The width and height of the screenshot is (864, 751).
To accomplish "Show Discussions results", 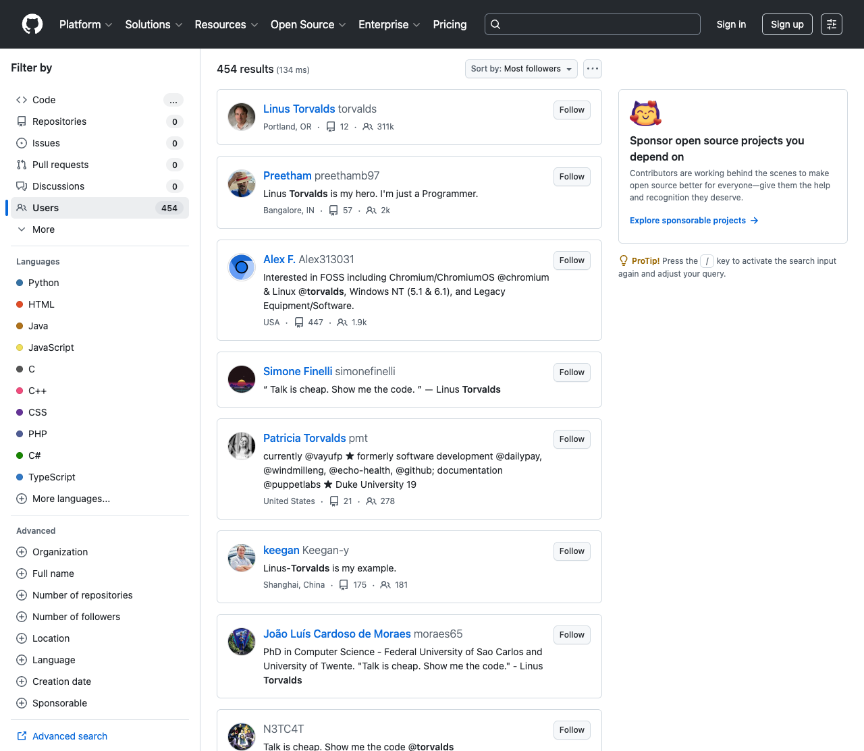I will (100, 186).
